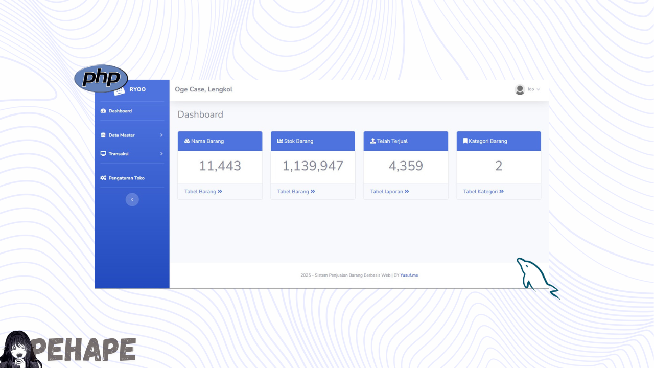Select Dashboard from the sidebar menu
Screen dimensions: 654x368
coord(119,111)
